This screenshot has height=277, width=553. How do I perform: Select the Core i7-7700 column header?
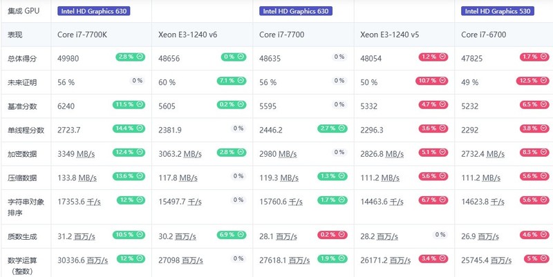click(x=281, y=35)
